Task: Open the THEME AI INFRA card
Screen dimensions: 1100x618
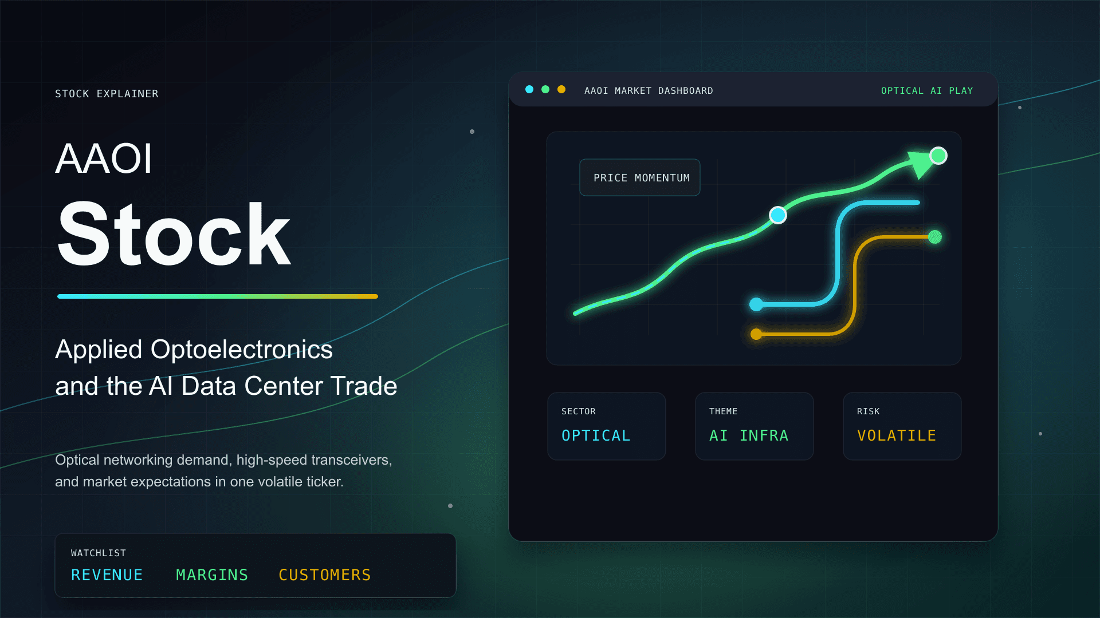Action: click(x=755, y=426)
